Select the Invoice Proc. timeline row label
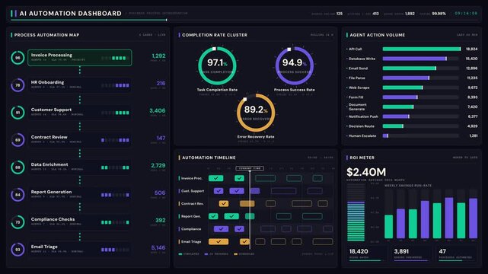 point(192,178)
